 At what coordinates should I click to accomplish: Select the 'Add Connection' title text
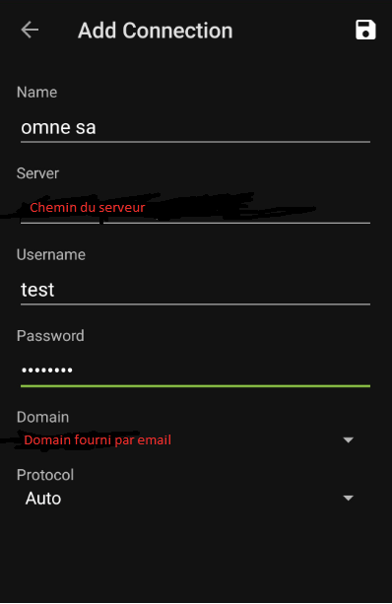[x=156, y=31]
